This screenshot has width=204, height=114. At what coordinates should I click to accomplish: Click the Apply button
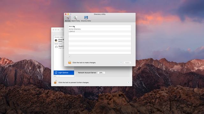pyautogui.click(x=127, y=63)
